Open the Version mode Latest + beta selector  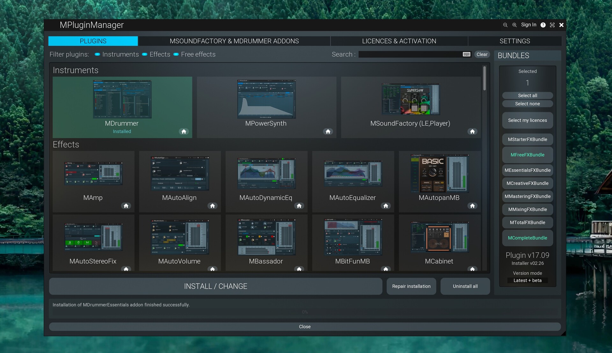point(528,280)
